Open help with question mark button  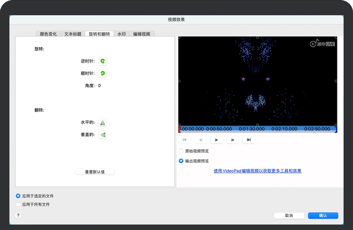click(x=18, y=215)
